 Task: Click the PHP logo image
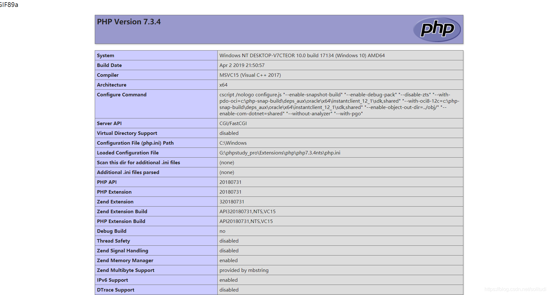pos(437,29)
